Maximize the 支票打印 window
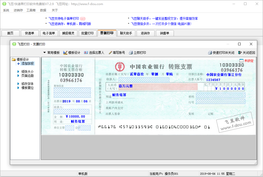Image resolution: width=263 pixels, height=177 pixels. pyautogui.click(x=239, y=44)
